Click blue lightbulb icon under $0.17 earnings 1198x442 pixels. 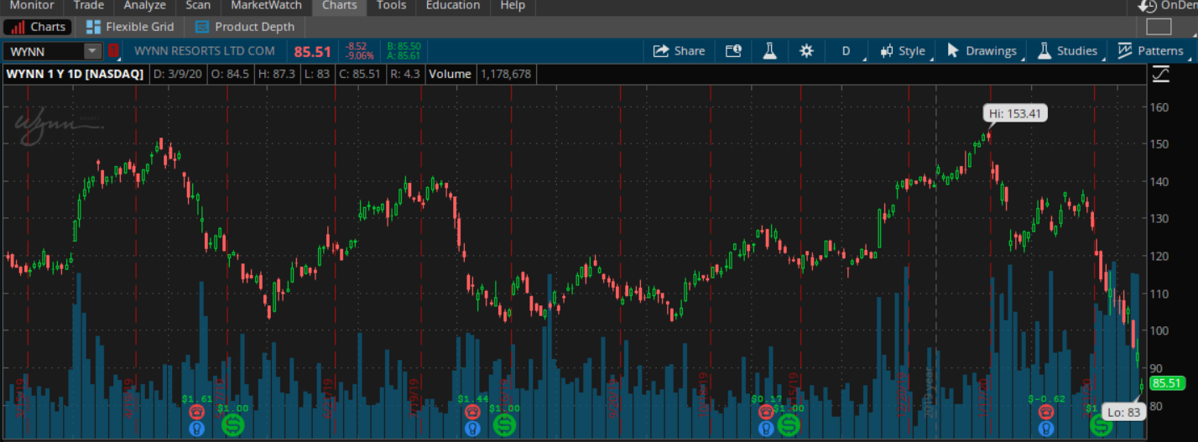pos(765,428)
